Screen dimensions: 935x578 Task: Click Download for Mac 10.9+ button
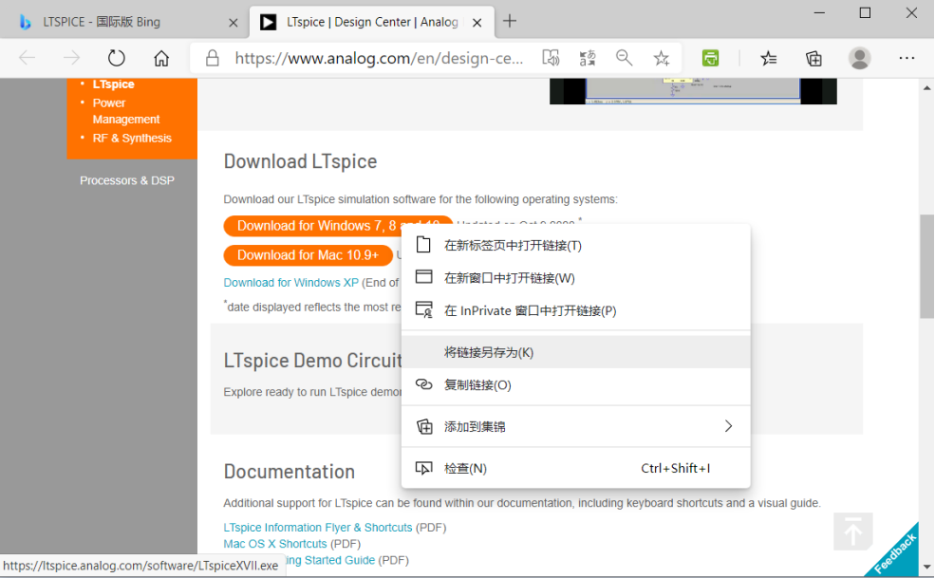(308, 255)
